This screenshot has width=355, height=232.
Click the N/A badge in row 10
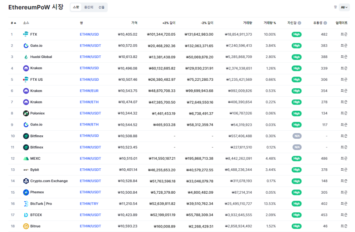(297, 136)
